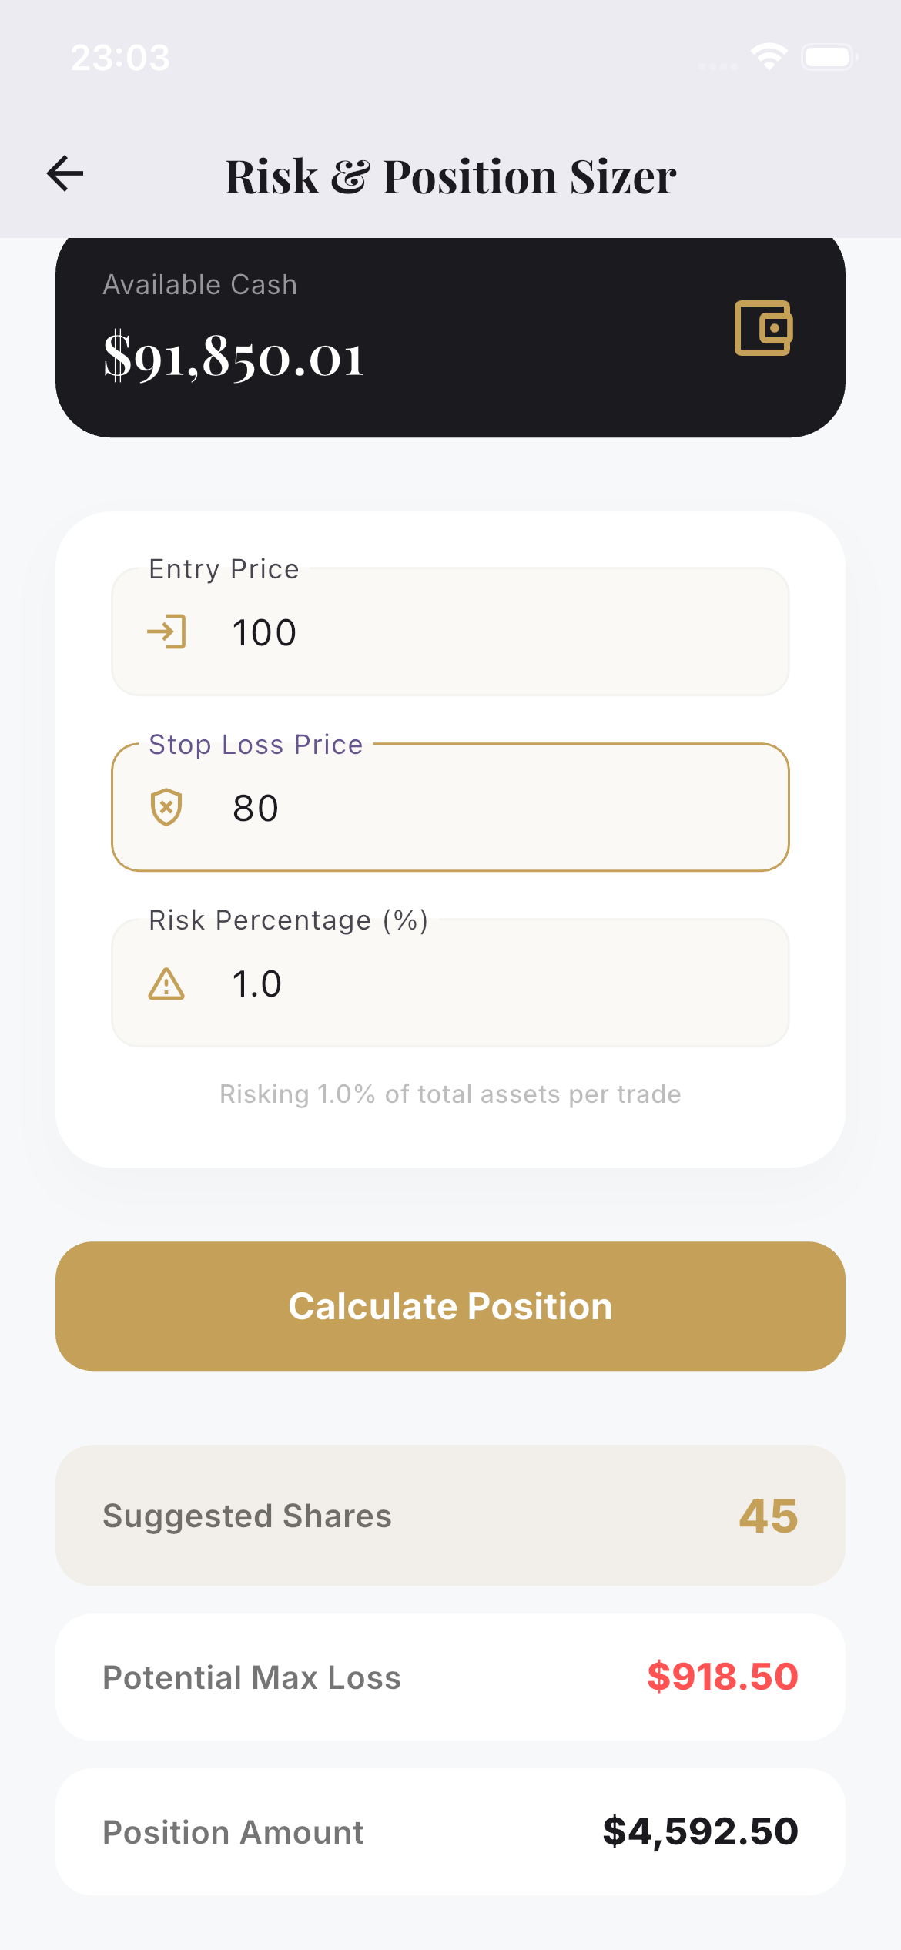The image size is (901, 1950).
Task: Tap the battery status icon
Action: click(829, 57)
